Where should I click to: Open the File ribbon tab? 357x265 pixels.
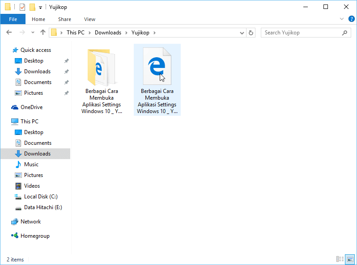[13, 19]
